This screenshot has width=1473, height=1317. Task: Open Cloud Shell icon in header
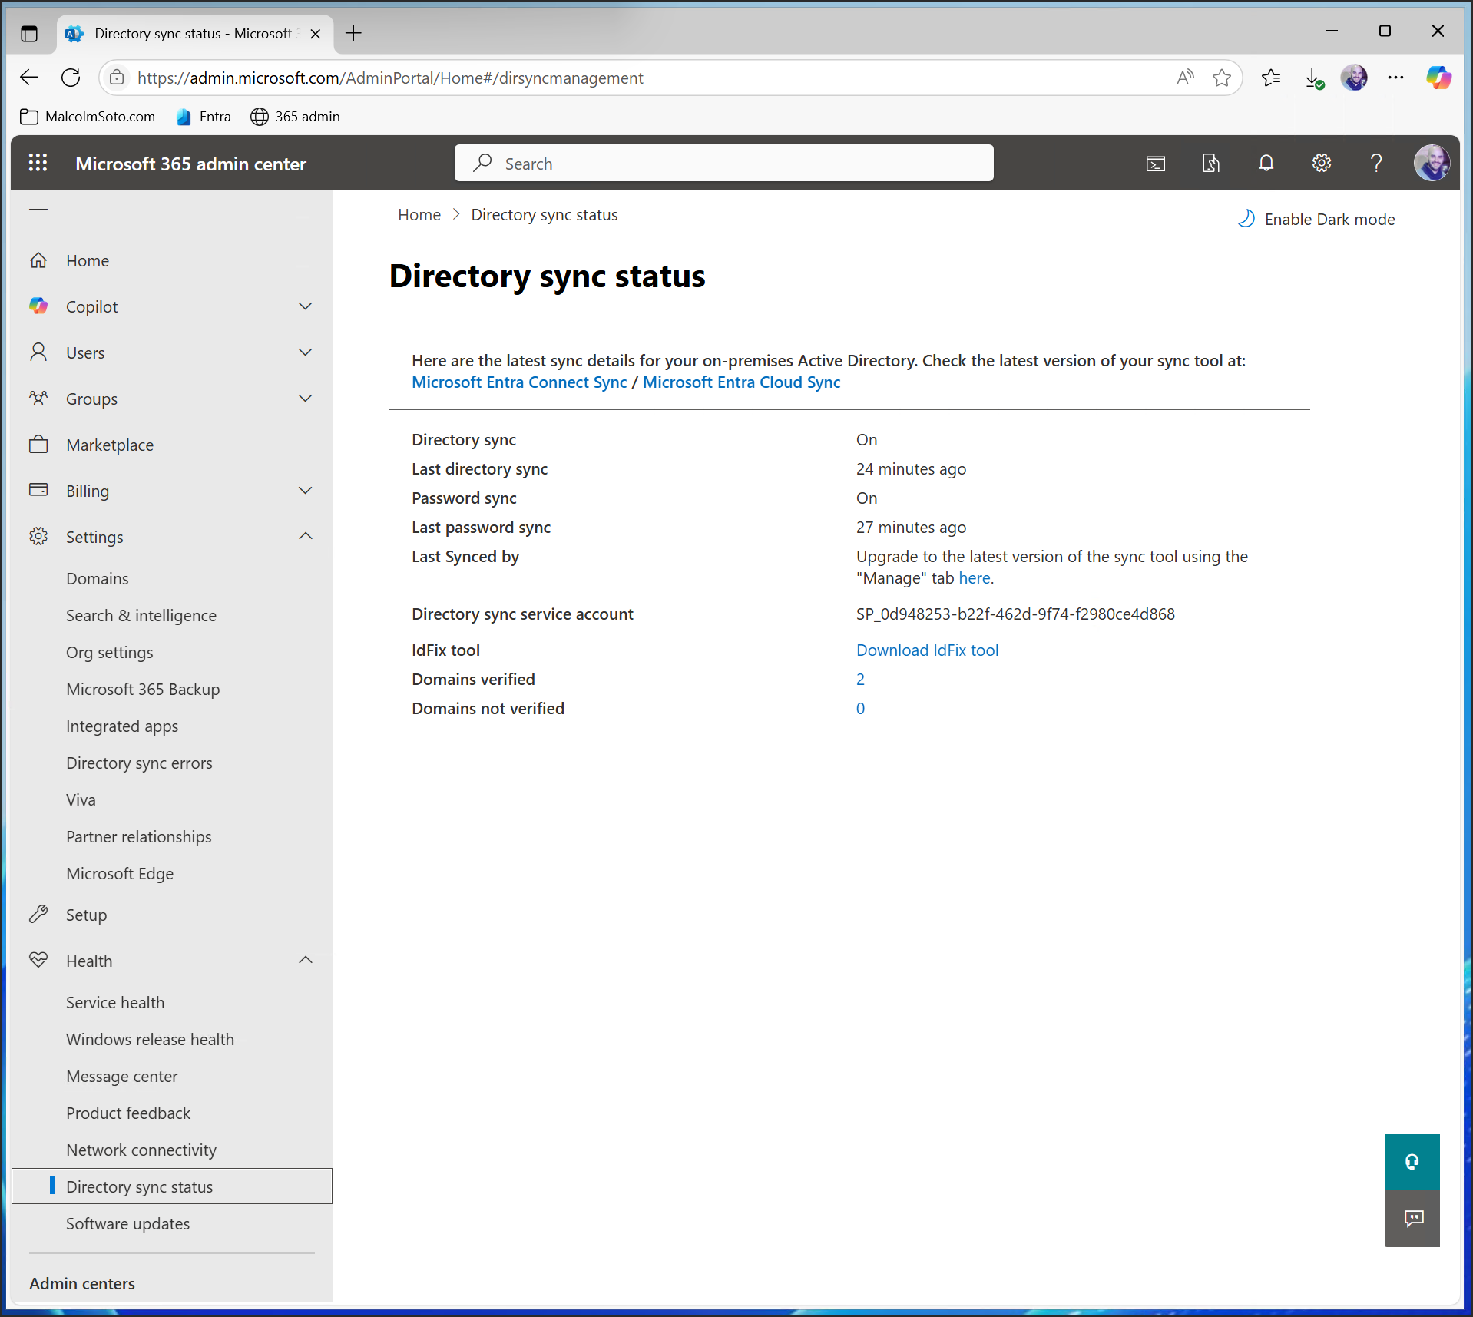click(1155, 163)
